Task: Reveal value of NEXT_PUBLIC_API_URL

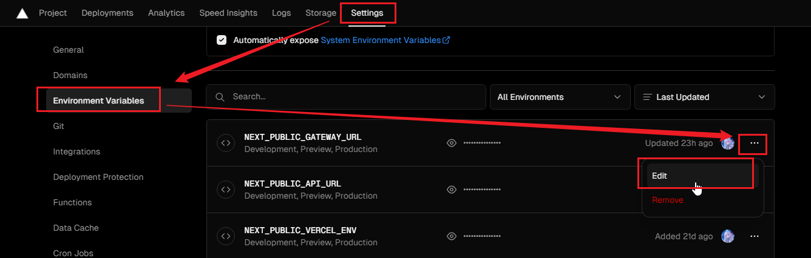Action: tap(451, 190)
